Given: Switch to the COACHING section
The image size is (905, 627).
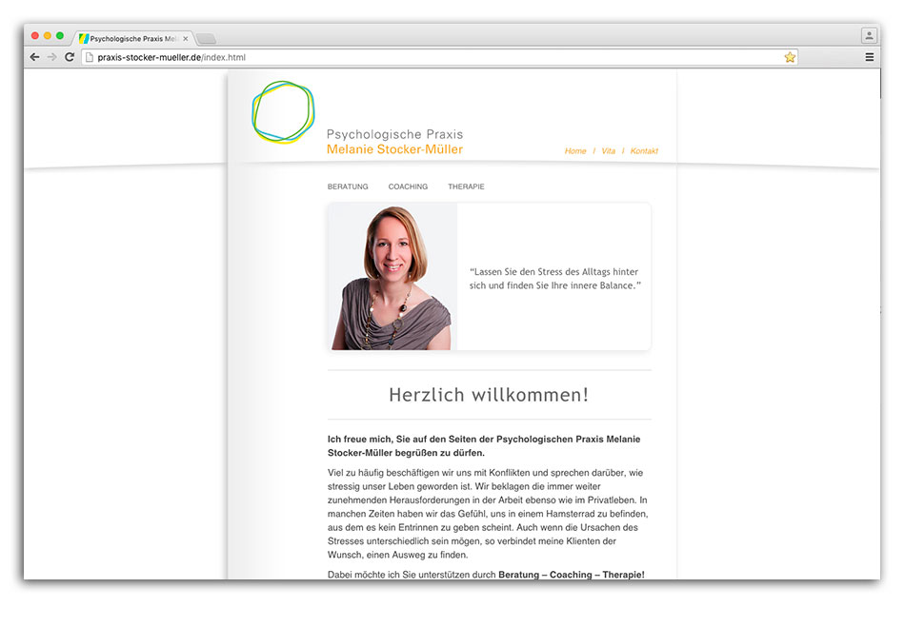Looking at the screenshot, I should (x=408, y=186).
